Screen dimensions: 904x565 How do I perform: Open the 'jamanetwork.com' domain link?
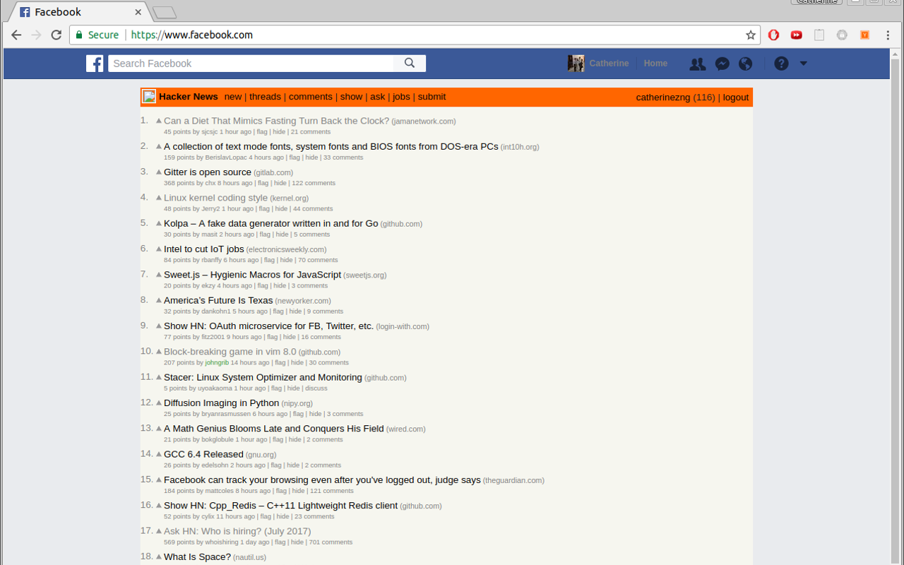coord(424,121)
